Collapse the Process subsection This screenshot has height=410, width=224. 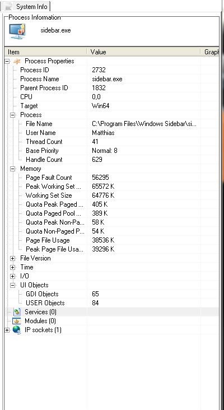pos(12,115)
